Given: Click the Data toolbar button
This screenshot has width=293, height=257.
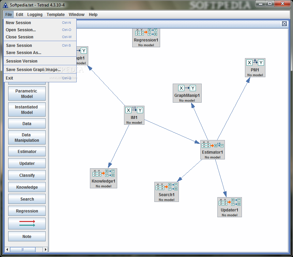Looking at the screenshot, I should coord(27,123).
